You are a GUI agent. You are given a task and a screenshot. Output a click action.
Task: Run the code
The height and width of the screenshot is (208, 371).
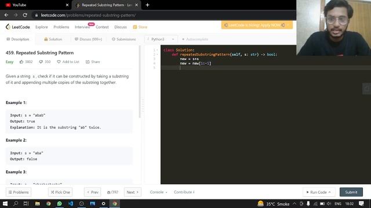(318, 192)
